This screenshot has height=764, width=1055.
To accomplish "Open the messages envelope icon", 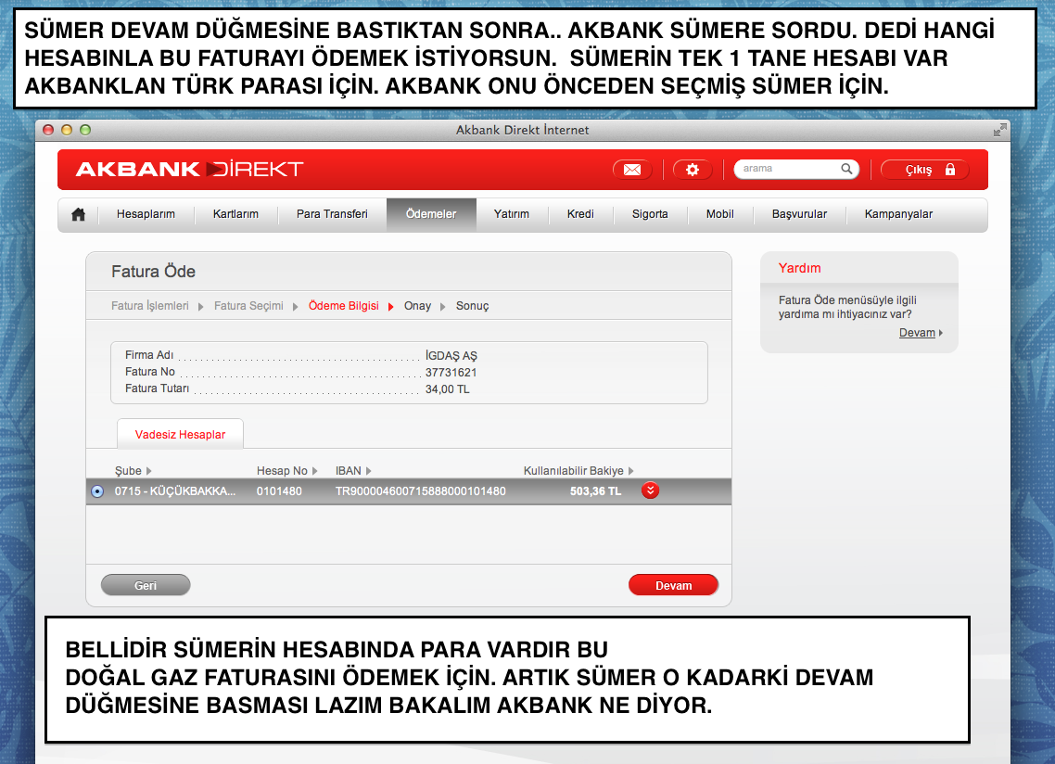I will (x=631, y=170).
